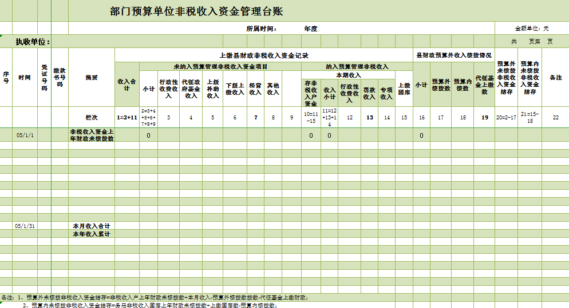Select the 非税收入资金上年财政未核拨数 cell
The width and height of the screenshot is (569, 308).
[92, 135]
